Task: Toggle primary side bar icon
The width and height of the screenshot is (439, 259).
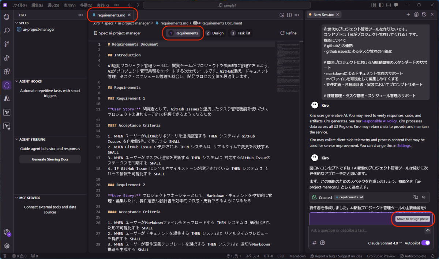Action: 381,5
